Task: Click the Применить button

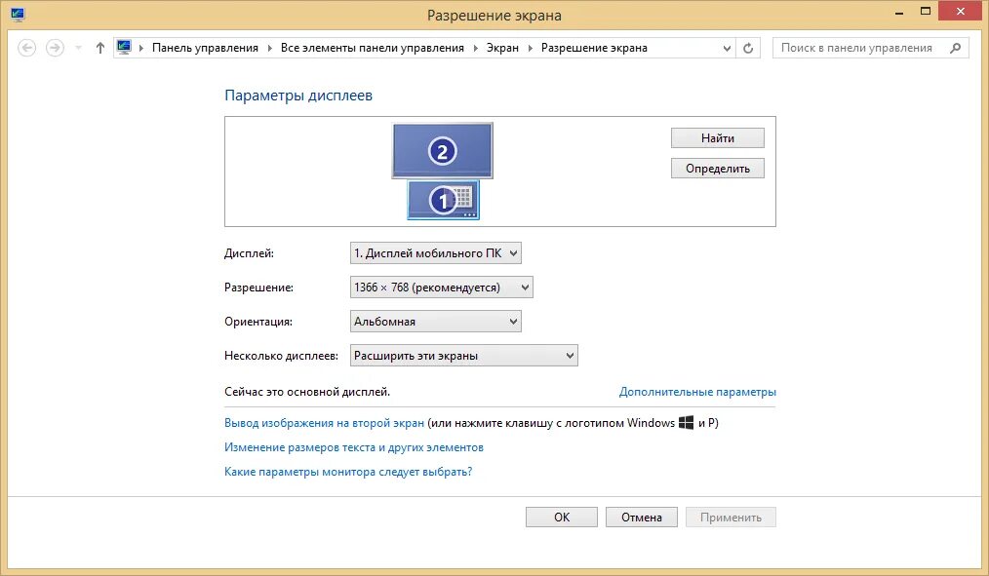Action: click(731, 518)
